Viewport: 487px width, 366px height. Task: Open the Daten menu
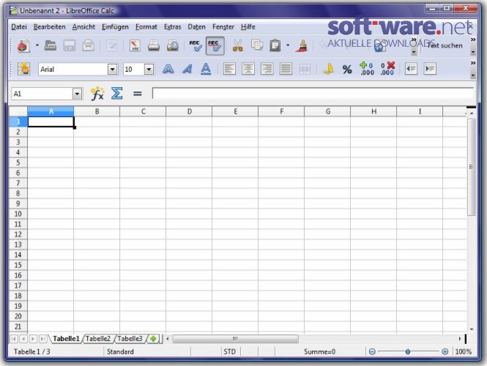[x=196, y=26]
